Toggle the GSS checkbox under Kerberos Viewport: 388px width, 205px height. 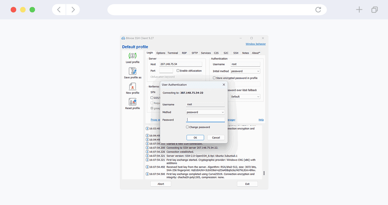[152, 97]
